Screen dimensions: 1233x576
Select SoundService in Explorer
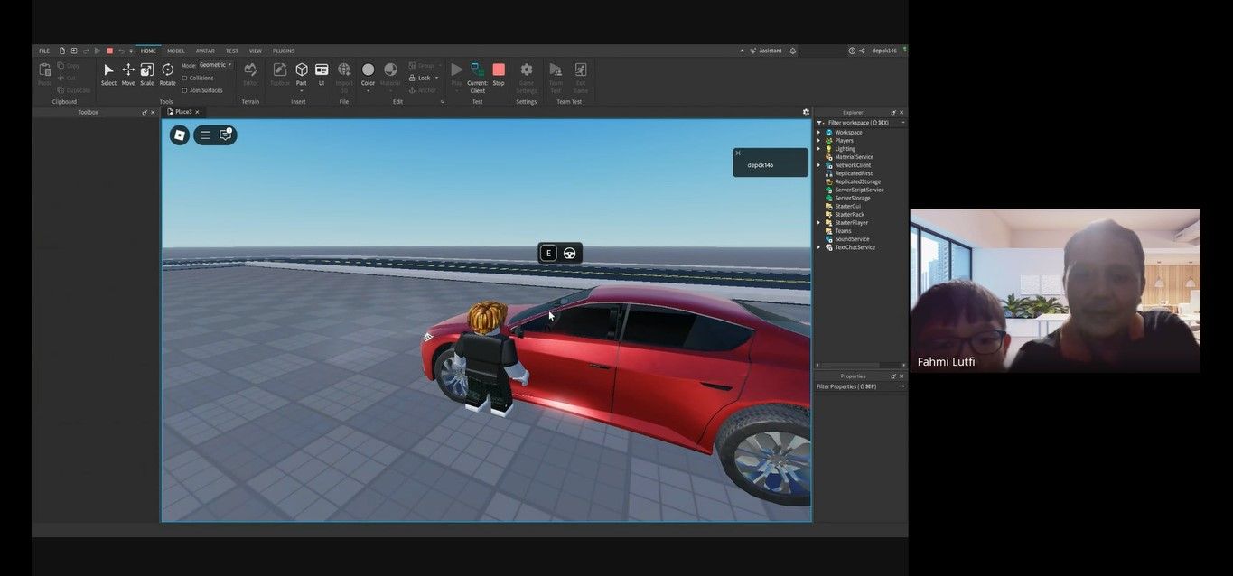[852, 239]
